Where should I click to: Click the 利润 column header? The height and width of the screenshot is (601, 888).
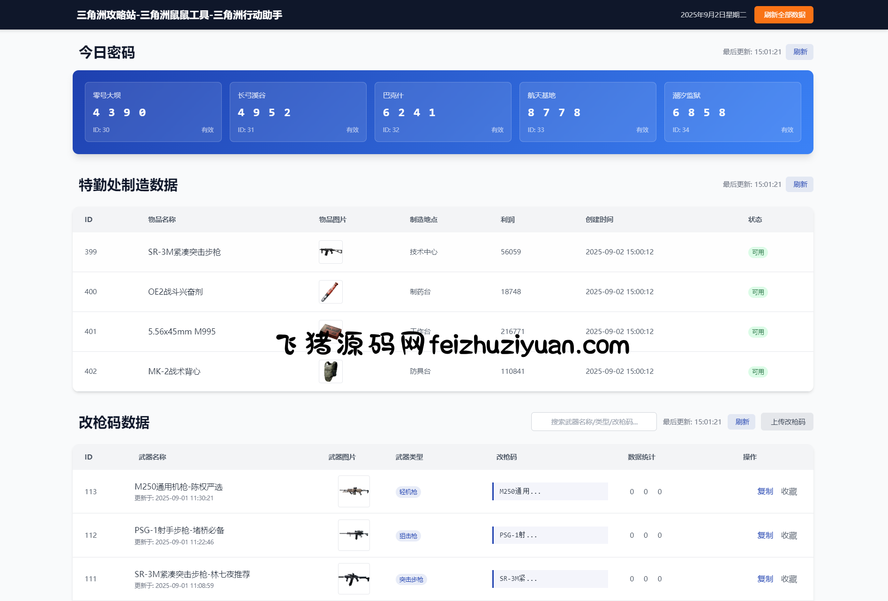point(508,220)
